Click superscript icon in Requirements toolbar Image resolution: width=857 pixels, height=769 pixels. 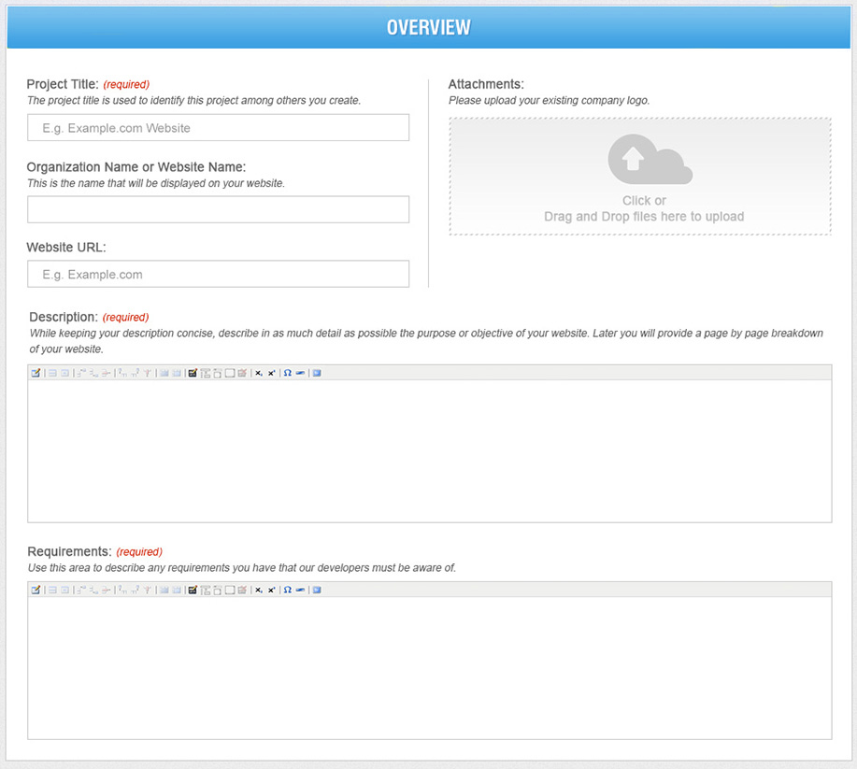coord(271,590)
